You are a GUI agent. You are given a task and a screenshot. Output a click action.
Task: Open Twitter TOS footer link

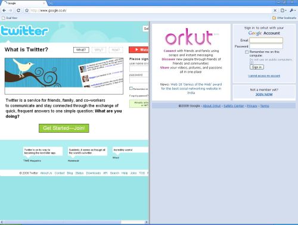point(142,173)
